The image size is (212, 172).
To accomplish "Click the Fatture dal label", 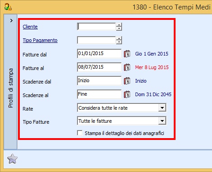I will point(35,55).
